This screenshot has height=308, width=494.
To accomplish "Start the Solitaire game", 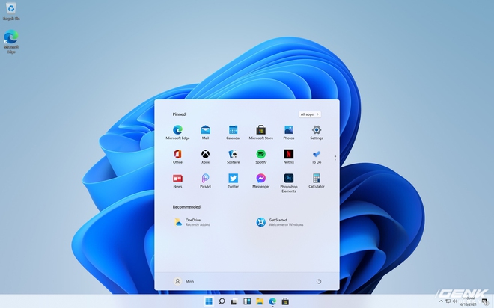I will (x=233, y=156).
